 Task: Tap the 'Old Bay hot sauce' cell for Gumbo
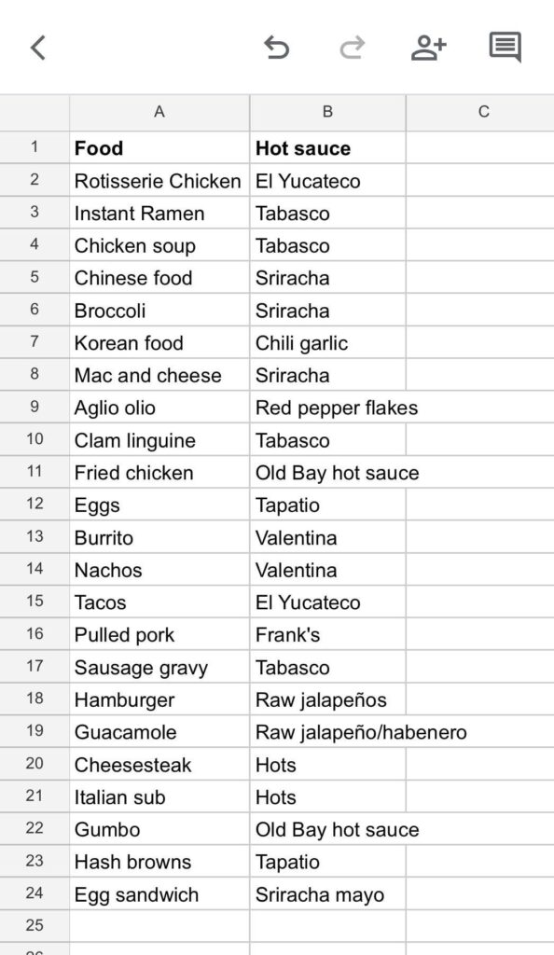pyautogui.click(x=326, y=829)
